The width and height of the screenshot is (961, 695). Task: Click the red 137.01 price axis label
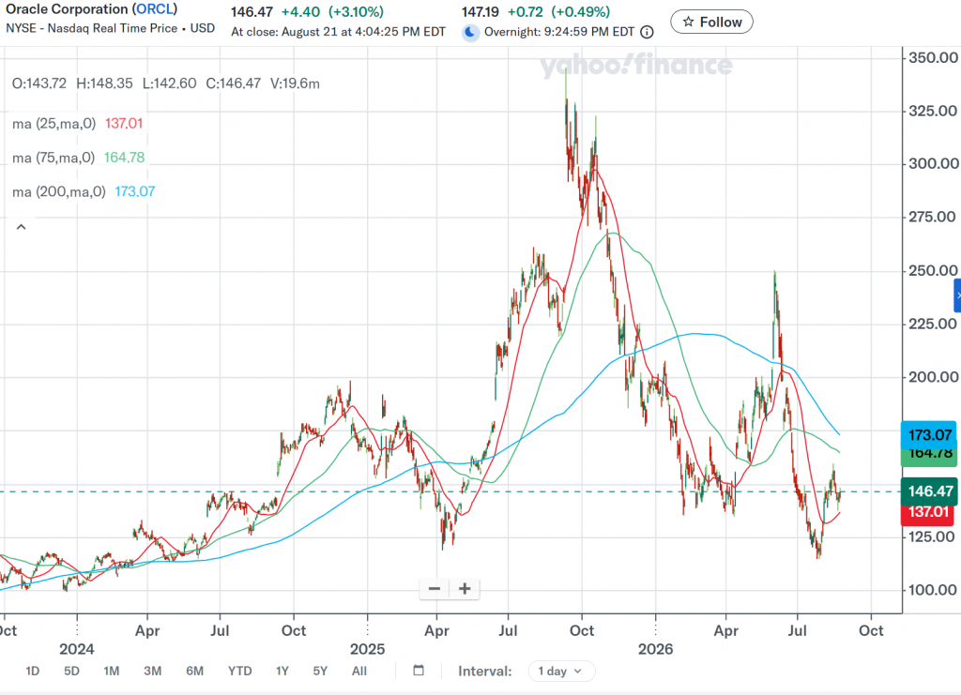(x=928, y=515)
